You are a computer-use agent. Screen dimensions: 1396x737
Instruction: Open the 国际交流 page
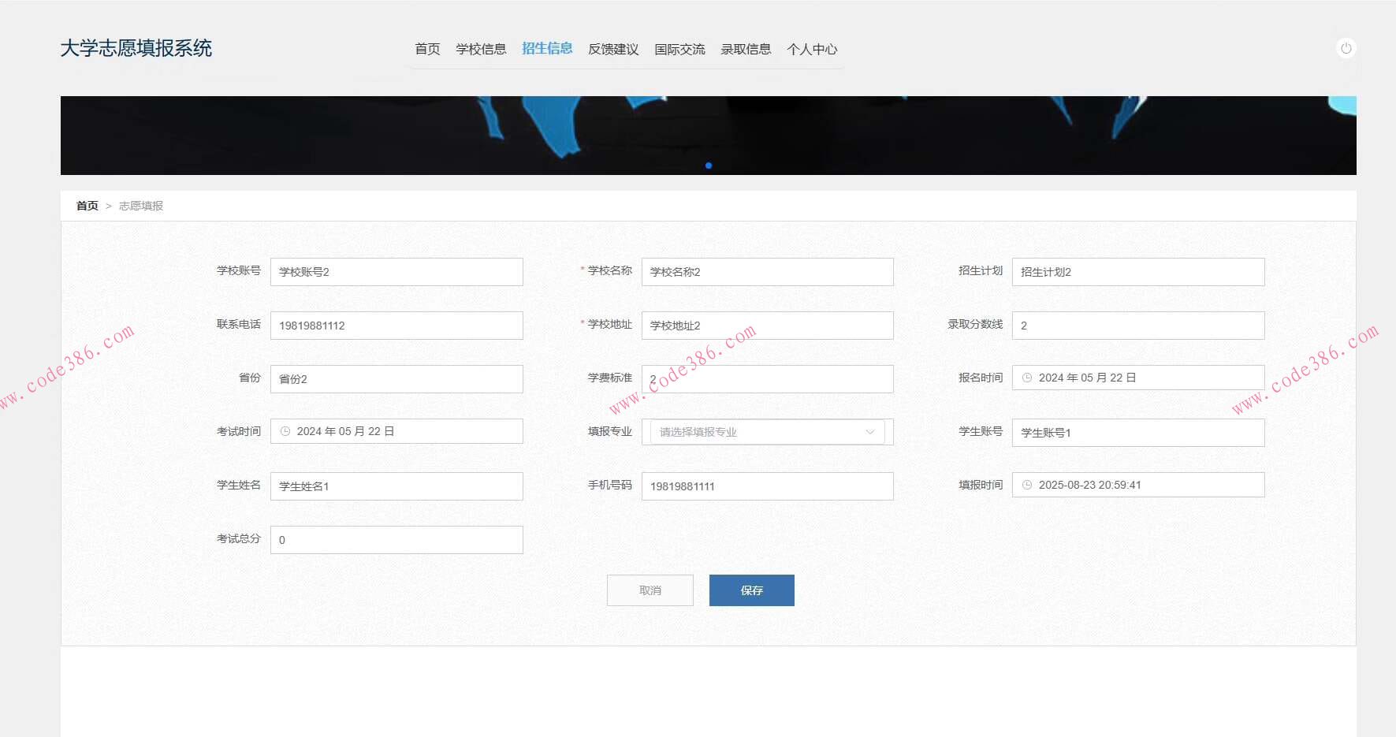click(681, 48)
